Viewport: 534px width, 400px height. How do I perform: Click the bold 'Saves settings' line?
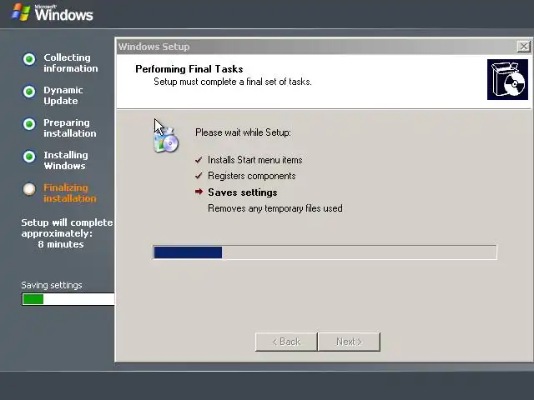coord(243,192)
